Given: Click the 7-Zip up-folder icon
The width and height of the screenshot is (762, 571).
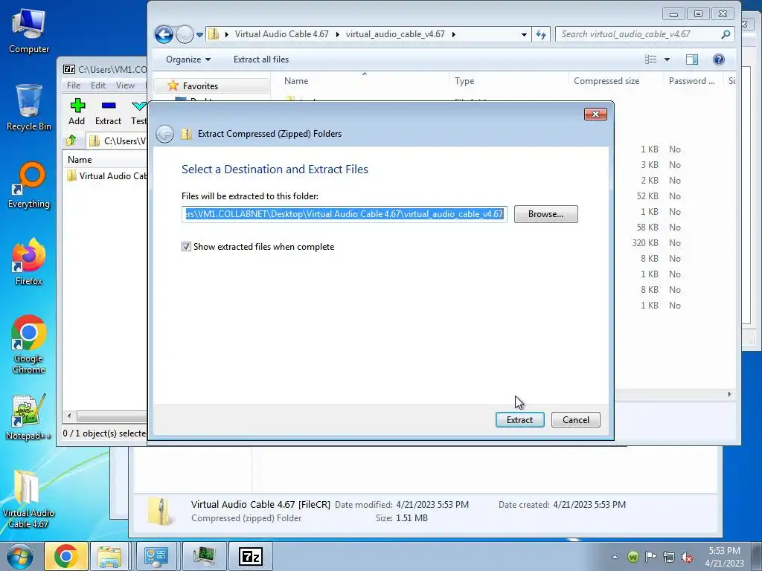Looking at the screenshot, I should 71,141.
